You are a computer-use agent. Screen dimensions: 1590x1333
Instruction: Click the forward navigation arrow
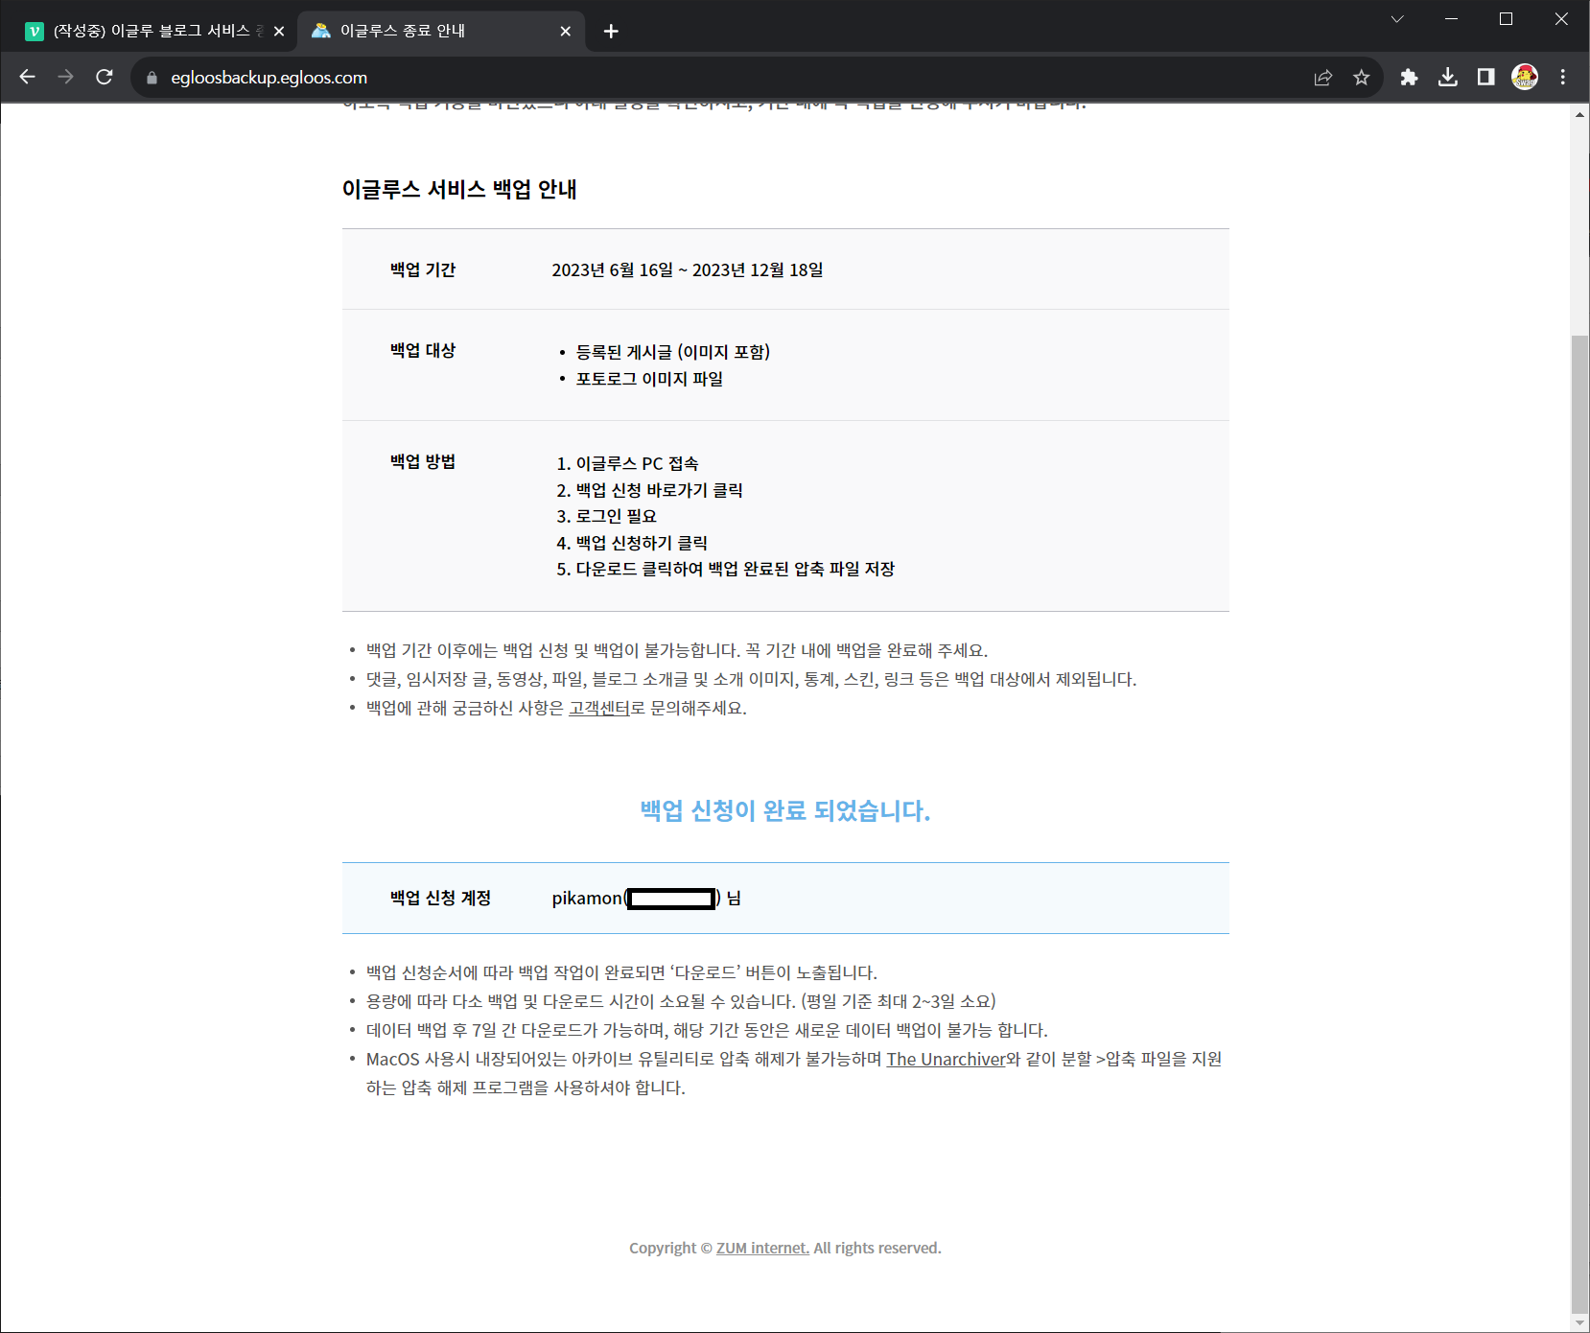point(65,77)
